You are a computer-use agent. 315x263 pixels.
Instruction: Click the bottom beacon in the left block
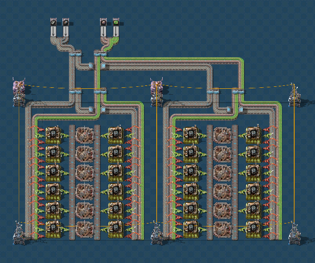(x=85, y=229)
